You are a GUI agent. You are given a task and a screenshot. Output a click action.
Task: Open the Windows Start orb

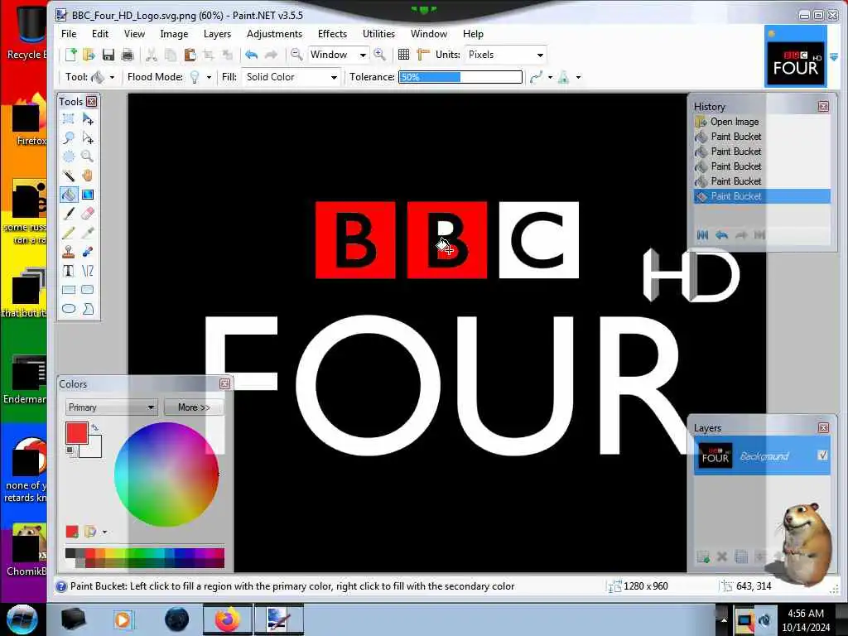pyautogui.click(x=22, y=619)
